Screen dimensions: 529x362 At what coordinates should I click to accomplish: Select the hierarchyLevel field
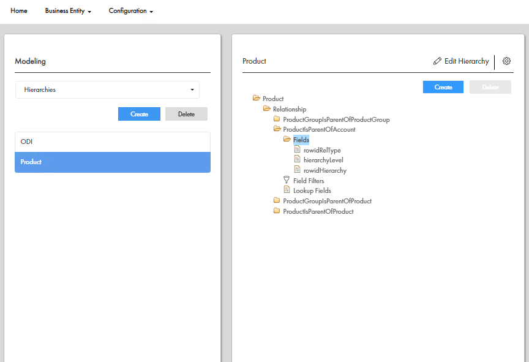(x=323, y=160)
